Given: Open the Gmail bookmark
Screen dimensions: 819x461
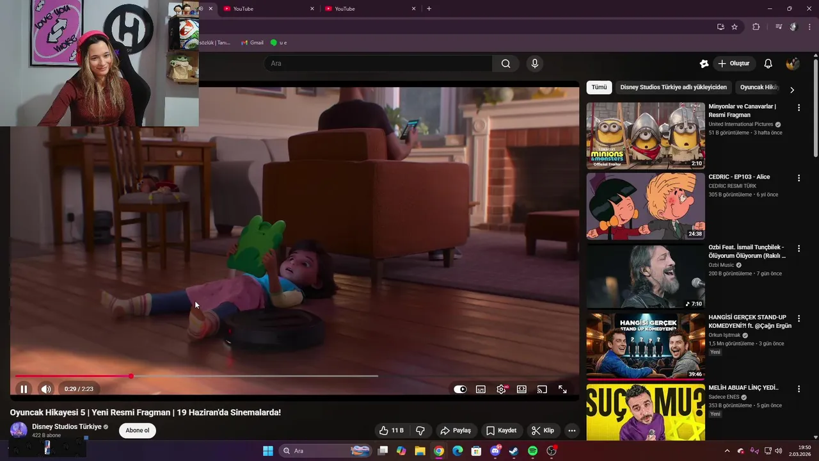Looking at the screenshot, I should [x=252, y=42].
